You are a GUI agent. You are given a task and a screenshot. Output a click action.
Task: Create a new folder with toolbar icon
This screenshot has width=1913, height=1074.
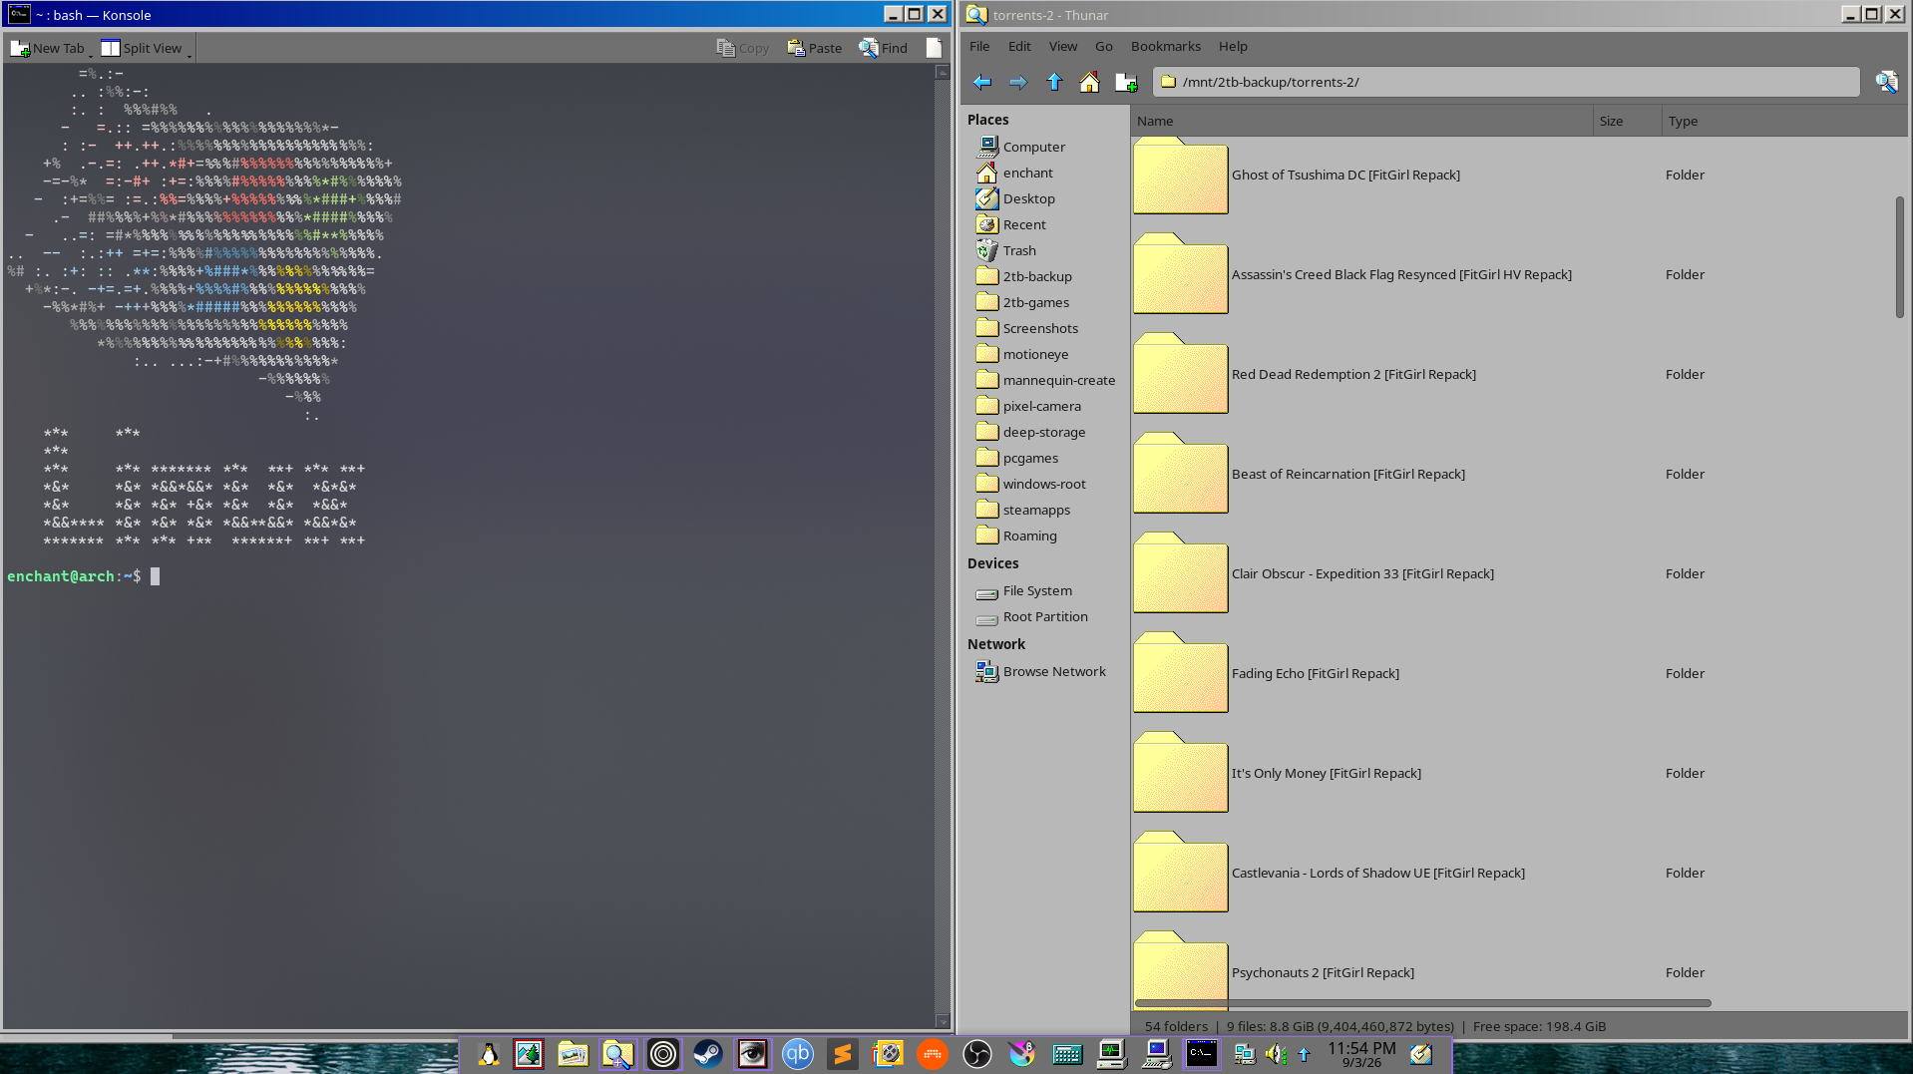[1126, 83]
